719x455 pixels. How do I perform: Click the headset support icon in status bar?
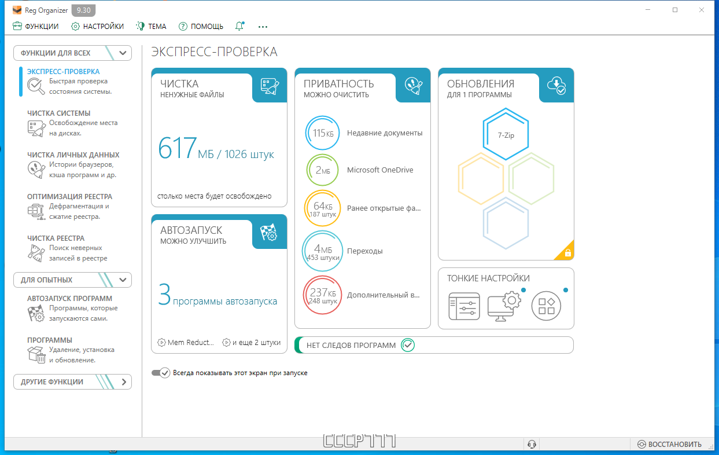[532, 444]
